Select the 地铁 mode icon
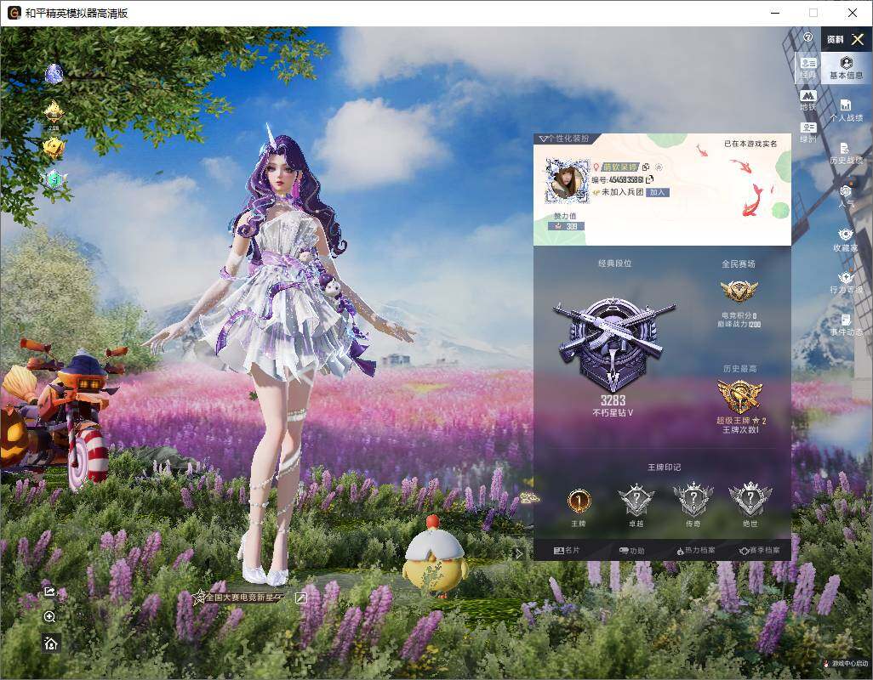The height and width of the screenshot is (680, 873). (x=807, y=100)
